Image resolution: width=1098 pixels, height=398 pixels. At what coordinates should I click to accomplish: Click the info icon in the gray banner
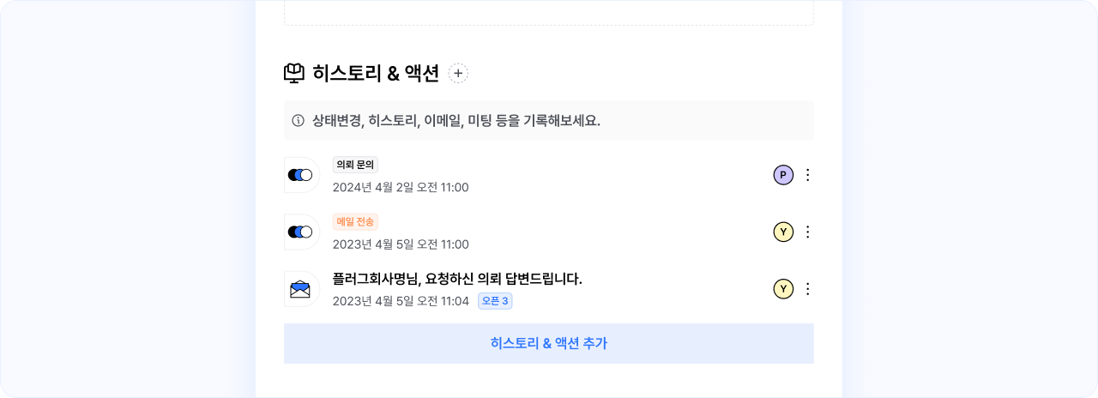[x=299, y=120]
